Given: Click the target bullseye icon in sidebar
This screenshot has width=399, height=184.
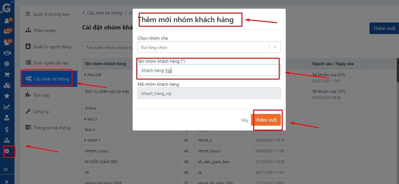Looking at the screenshot, I should (x=7, y=64).
